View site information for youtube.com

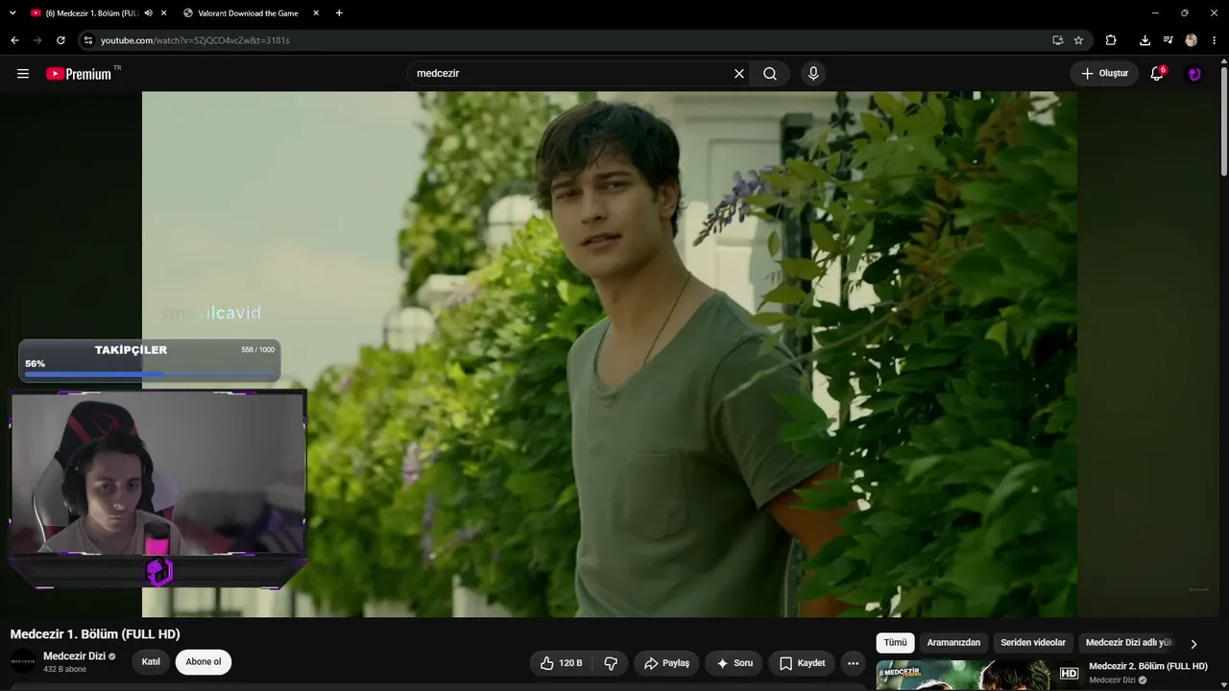tap(88, 40)
